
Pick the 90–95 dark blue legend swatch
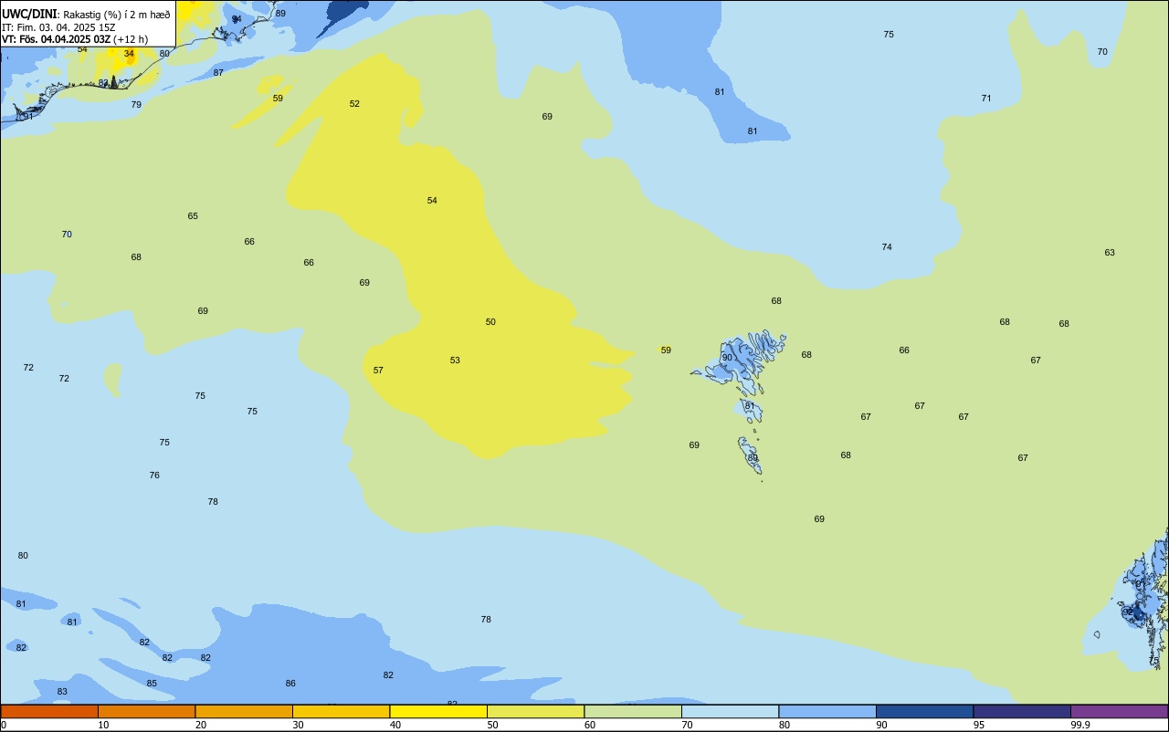(x=924, y=711)
